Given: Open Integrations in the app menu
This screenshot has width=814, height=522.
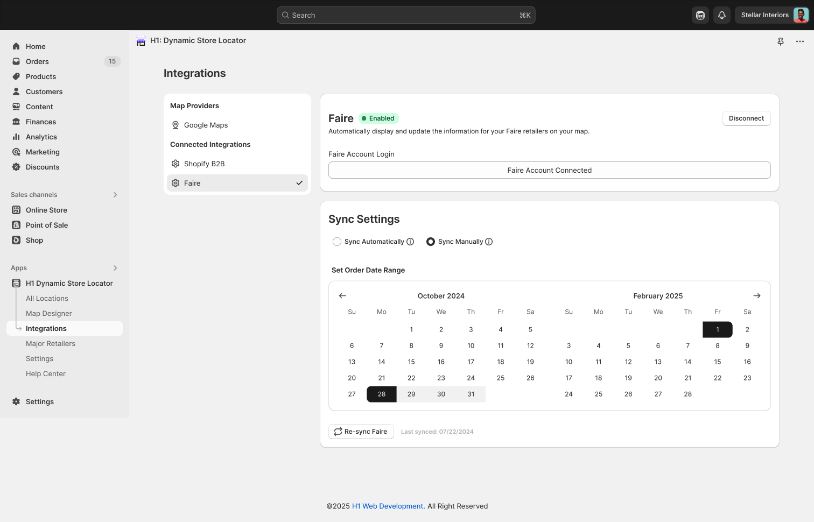Looking at the screenshot, I should pos(65,328).
